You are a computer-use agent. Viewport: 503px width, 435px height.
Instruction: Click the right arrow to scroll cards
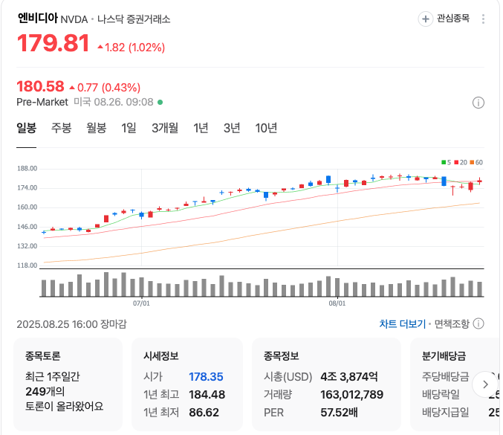point(485,384)
